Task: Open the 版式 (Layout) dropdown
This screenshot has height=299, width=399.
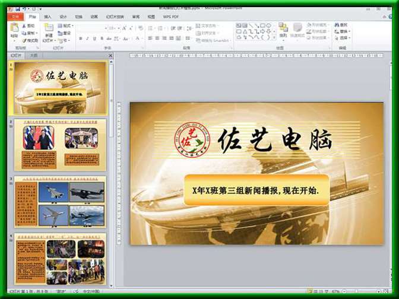Action: (66, 26)
